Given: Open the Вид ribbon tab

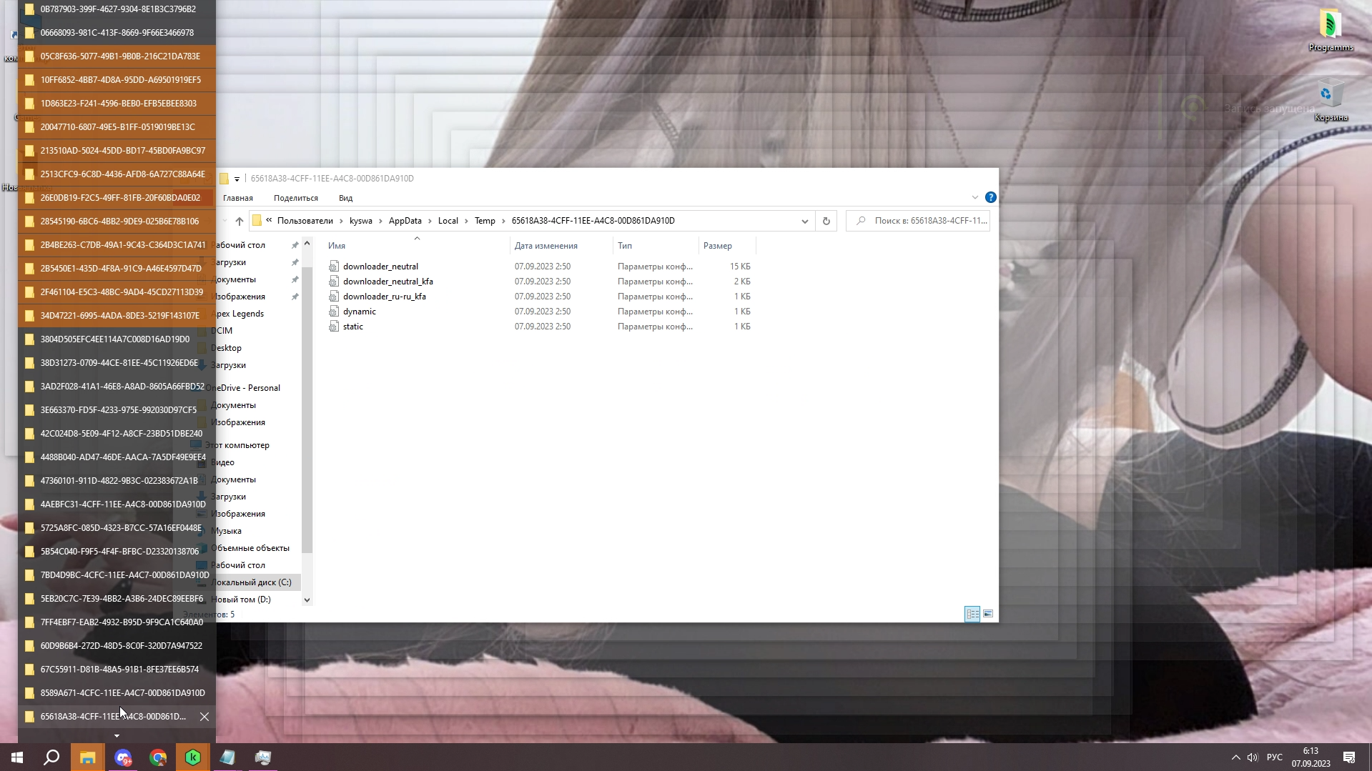Looking at the screenshot, I should point(345,198).
